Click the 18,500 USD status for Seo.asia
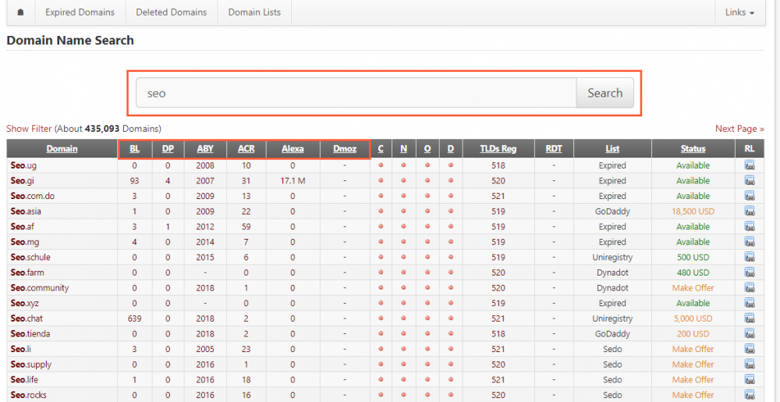The image size is (780, 402). coord(693,212)
